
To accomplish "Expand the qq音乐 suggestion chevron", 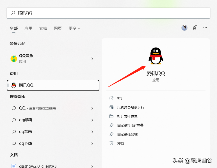I will pyautogui.click(x=92, y=132).
